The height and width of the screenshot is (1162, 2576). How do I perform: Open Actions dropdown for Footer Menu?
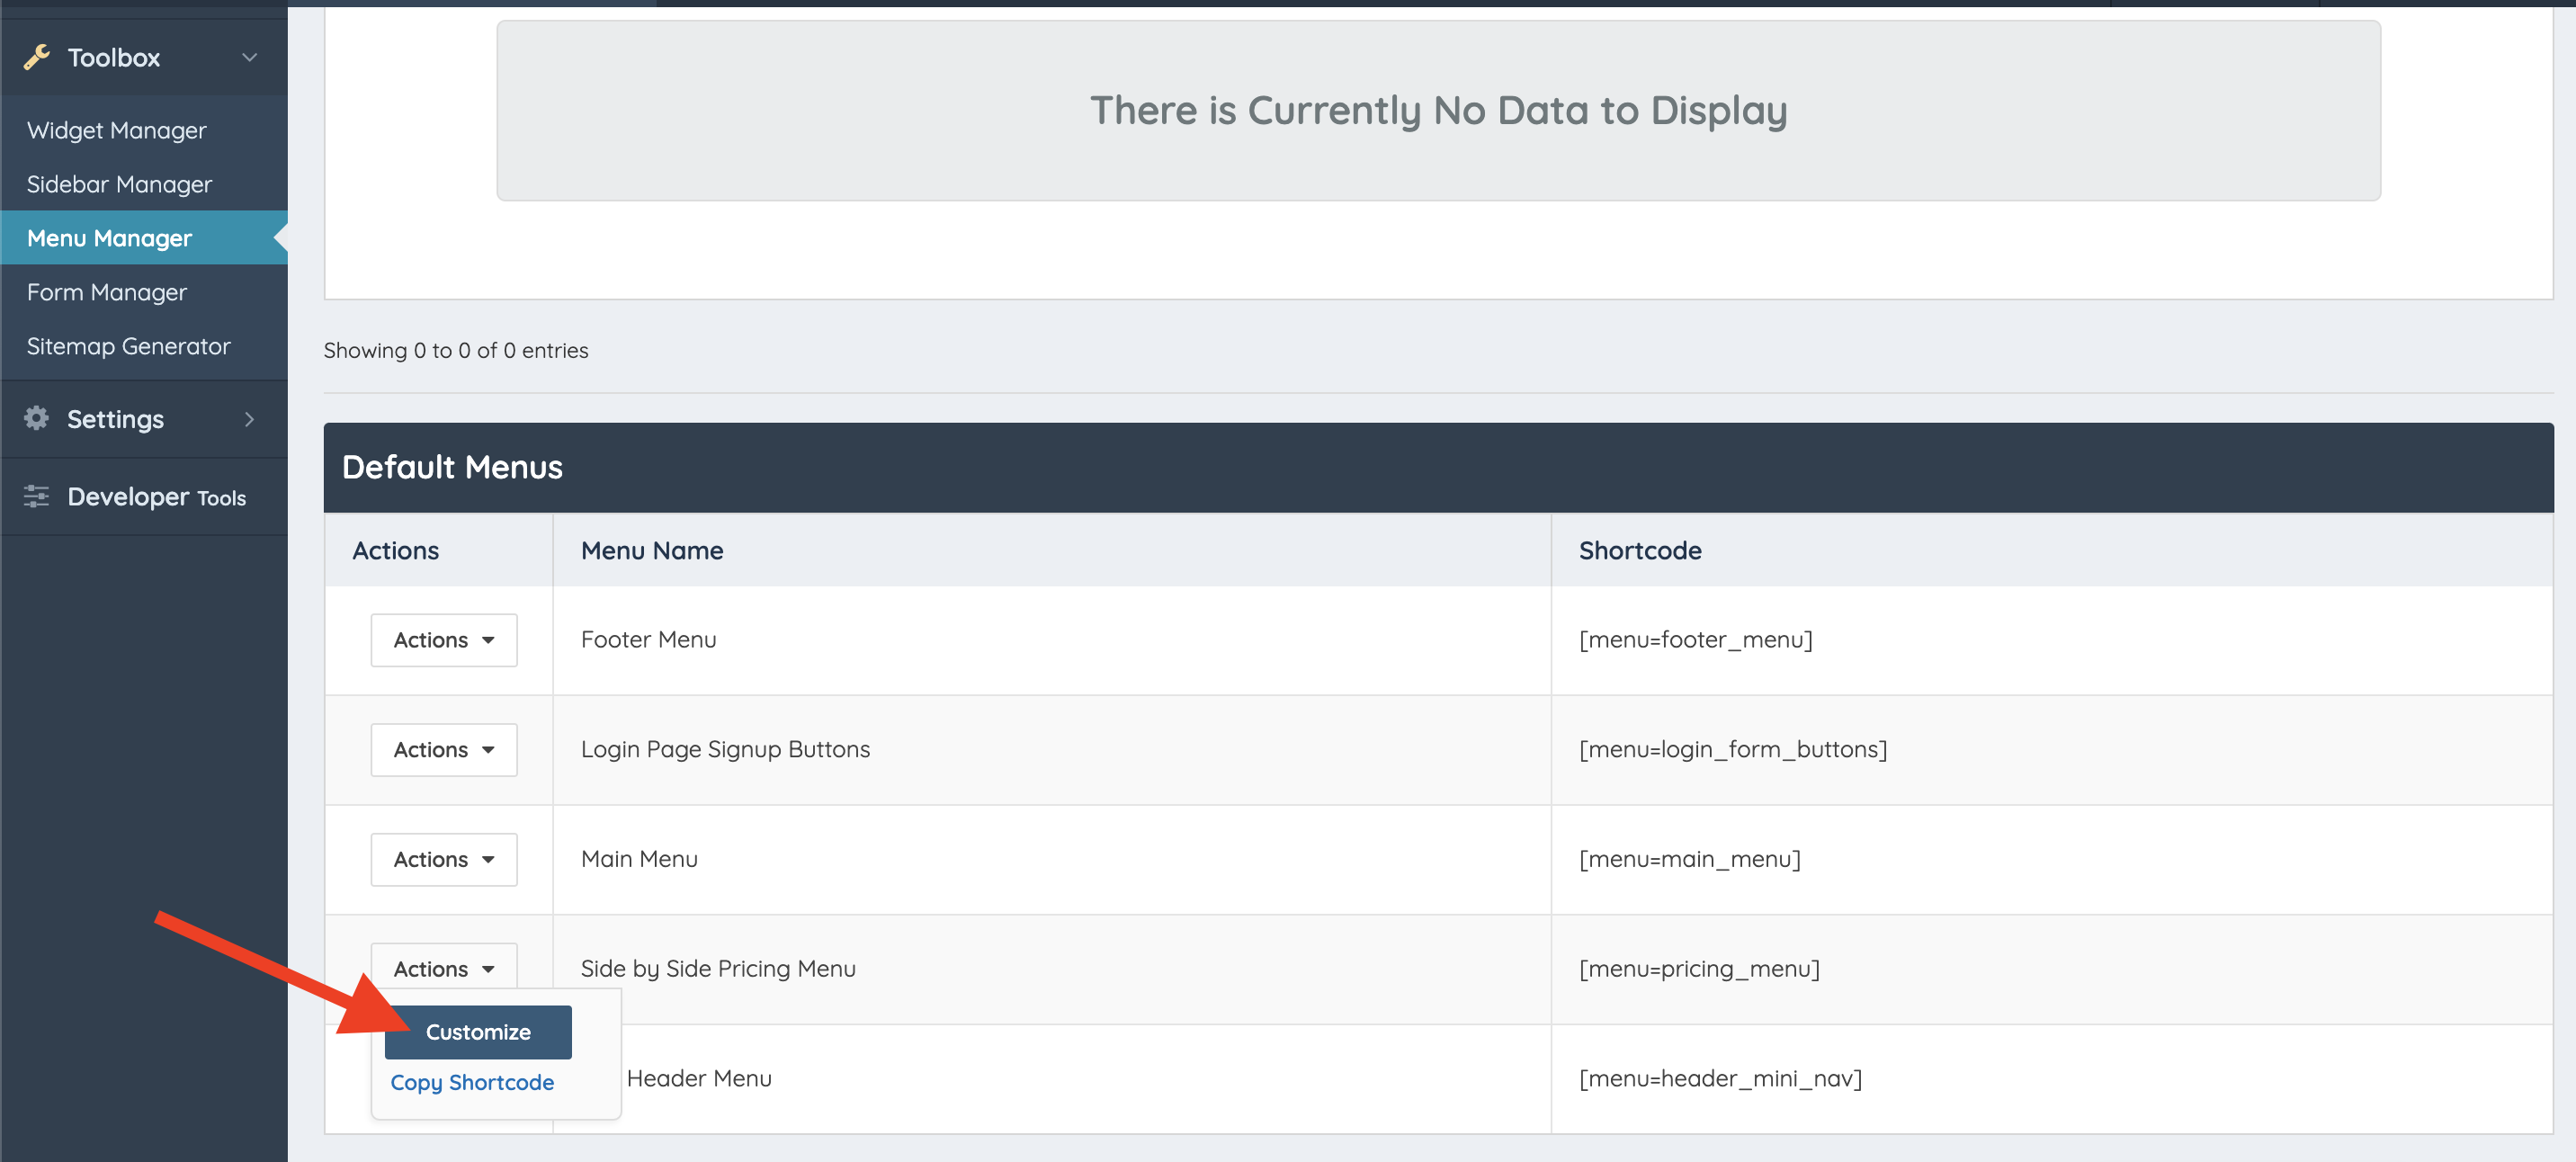[x=443, y=640]
